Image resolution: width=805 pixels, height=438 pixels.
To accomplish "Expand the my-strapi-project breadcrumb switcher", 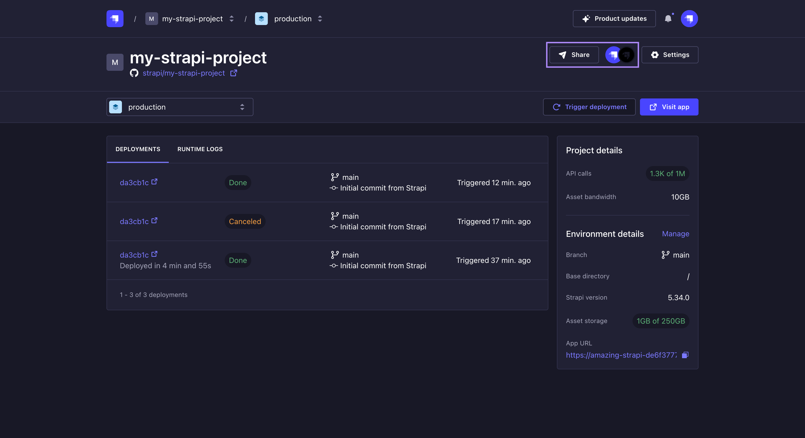I will point(231,19).
